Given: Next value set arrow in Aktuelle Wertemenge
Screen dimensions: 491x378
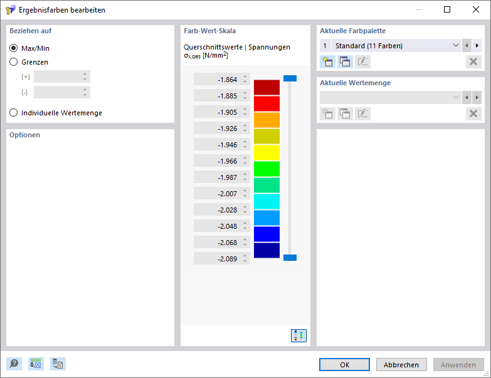Looking at the screenshot, I should click(477, 98).
